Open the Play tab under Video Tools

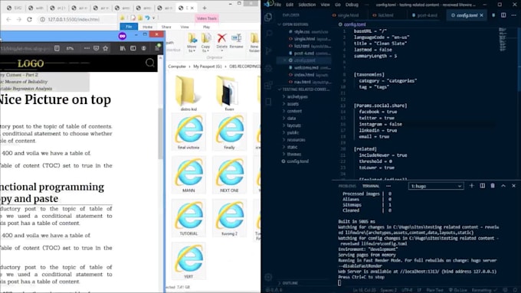coord(206,27)
